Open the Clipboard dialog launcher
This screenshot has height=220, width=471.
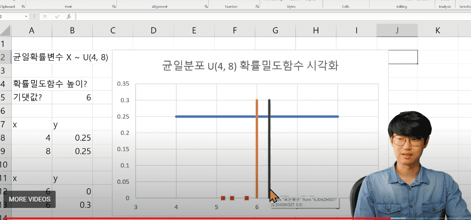pos(23,6)
